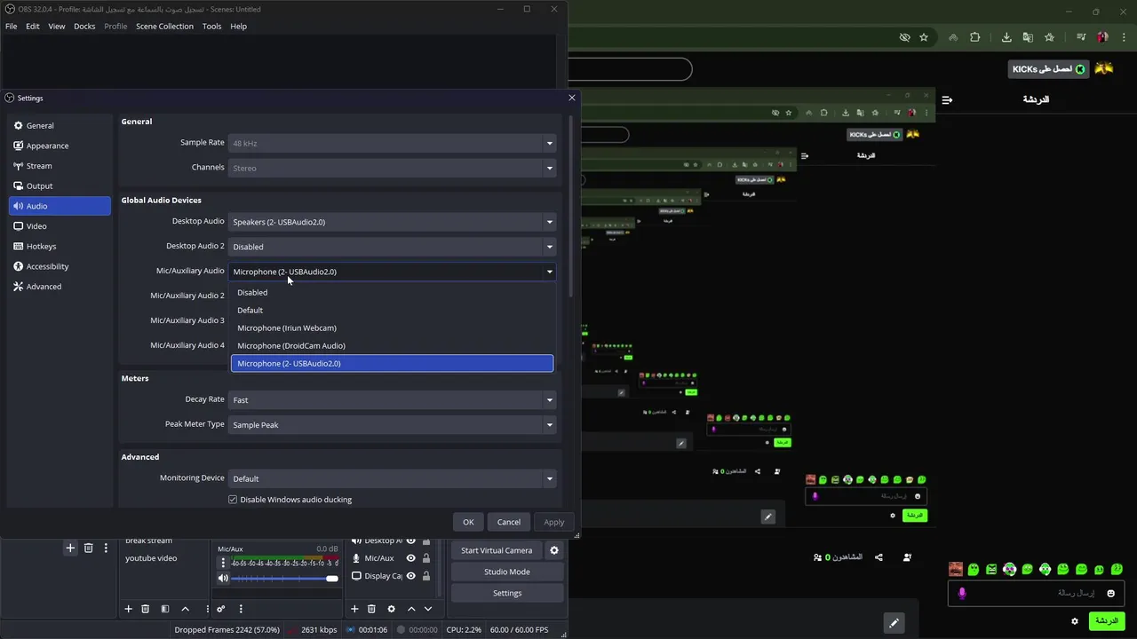The width and height of the screenshot is (1137, 639).
Task: Go to the Output settings section
Action: click(x=59, y=186)
